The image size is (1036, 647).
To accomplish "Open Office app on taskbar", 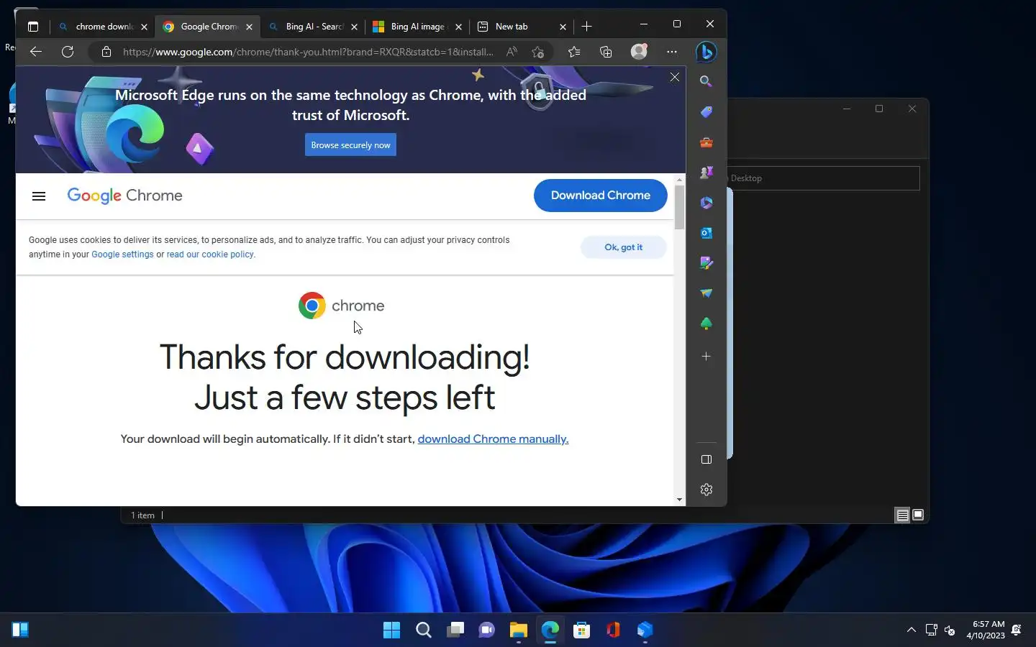I will tap(613, 630).
